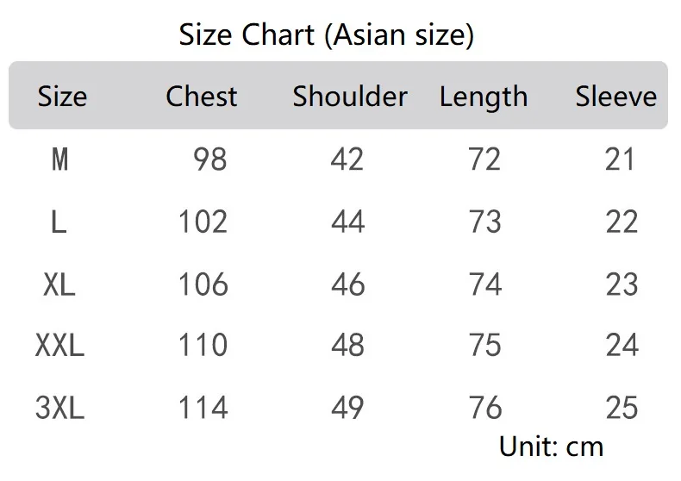This screenshot has width=681, height=481.
Task: Click sleeve value 25 in 3XL row
Action: point(622,408)
